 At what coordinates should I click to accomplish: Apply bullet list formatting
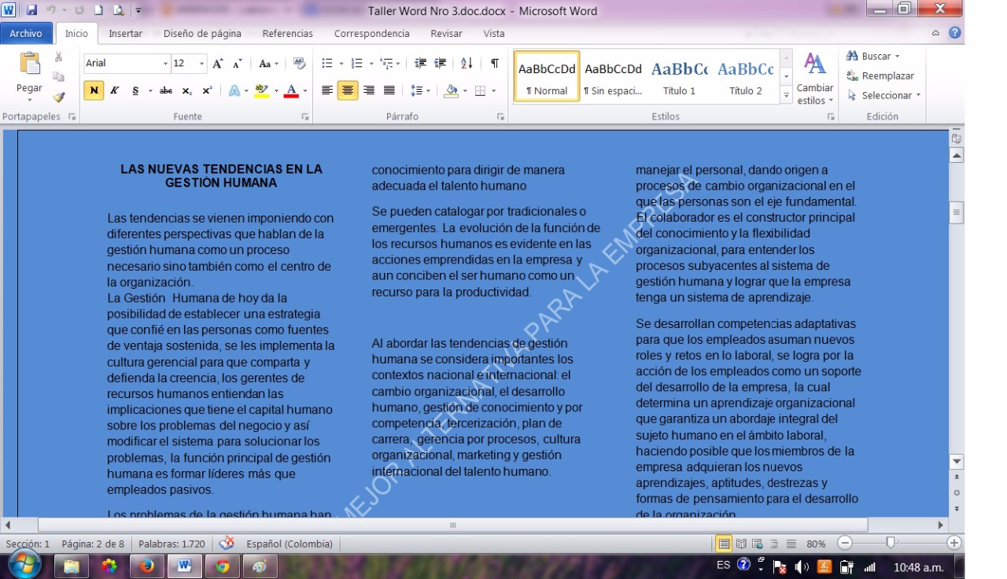[327, 64]
